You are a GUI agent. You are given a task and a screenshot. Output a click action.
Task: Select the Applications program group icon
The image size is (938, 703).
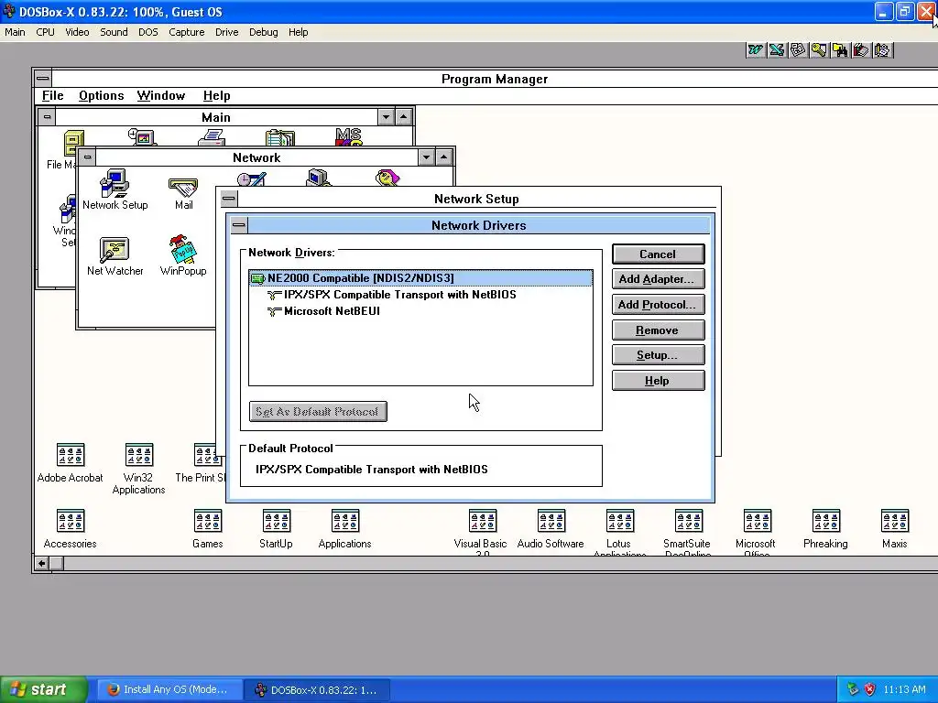point(344,528)
